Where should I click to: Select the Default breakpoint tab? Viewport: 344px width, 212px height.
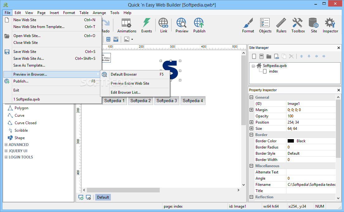point(103,197)
